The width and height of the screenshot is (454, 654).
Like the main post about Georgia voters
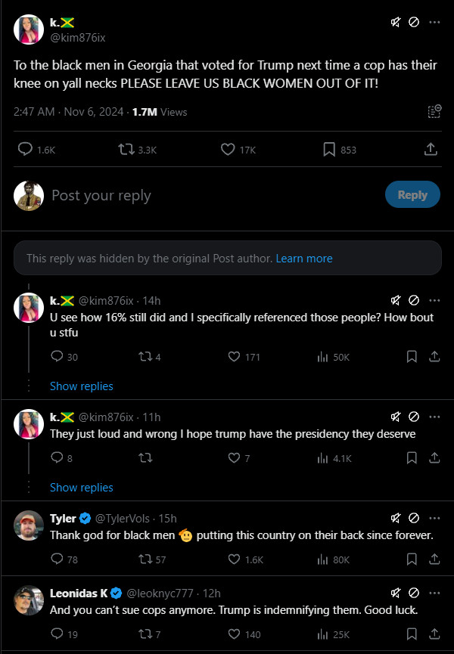tap(228, 150)
